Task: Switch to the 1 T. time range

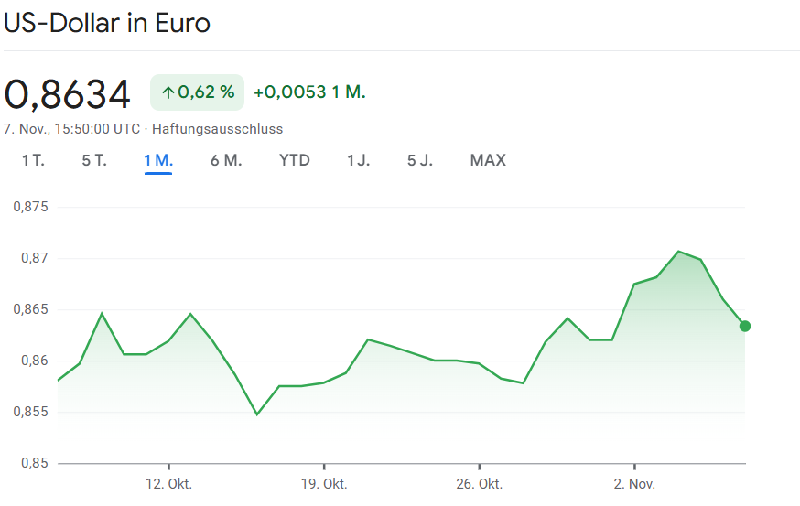Action: coord(33,161)
